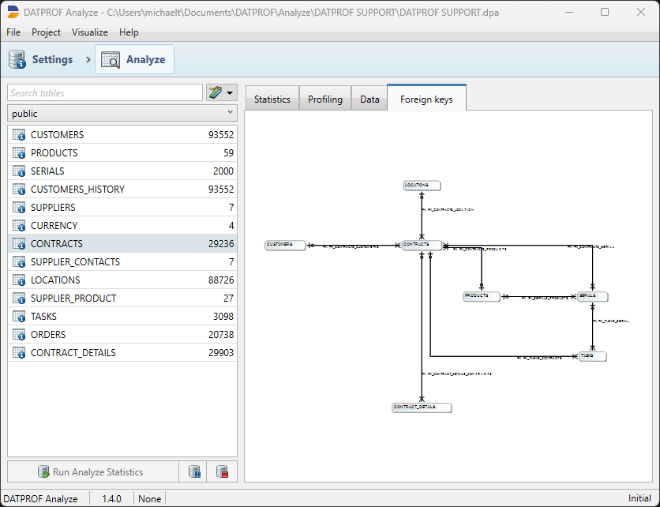Click the stop analysis red database icon
The image size is (660, 507).
pyautogui.click(x=222, y=472)
